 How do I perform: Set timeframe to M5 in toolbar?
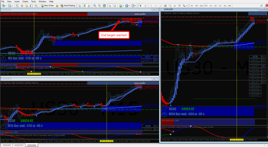tap(197, 6)
